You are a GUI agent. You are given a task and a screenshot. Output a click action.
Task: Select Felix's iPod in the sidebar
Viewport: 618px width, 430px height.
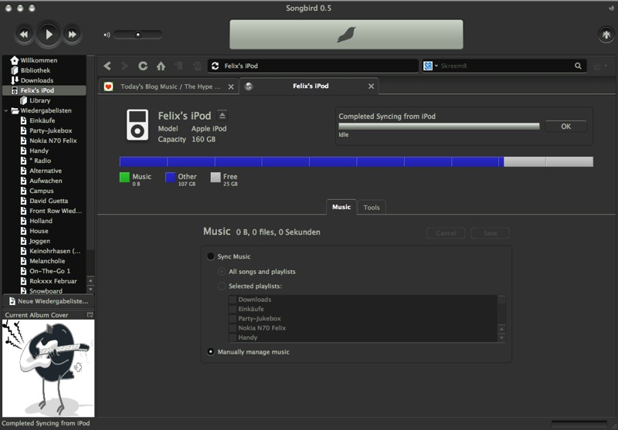pyautogui.click(x=44, y=90)
